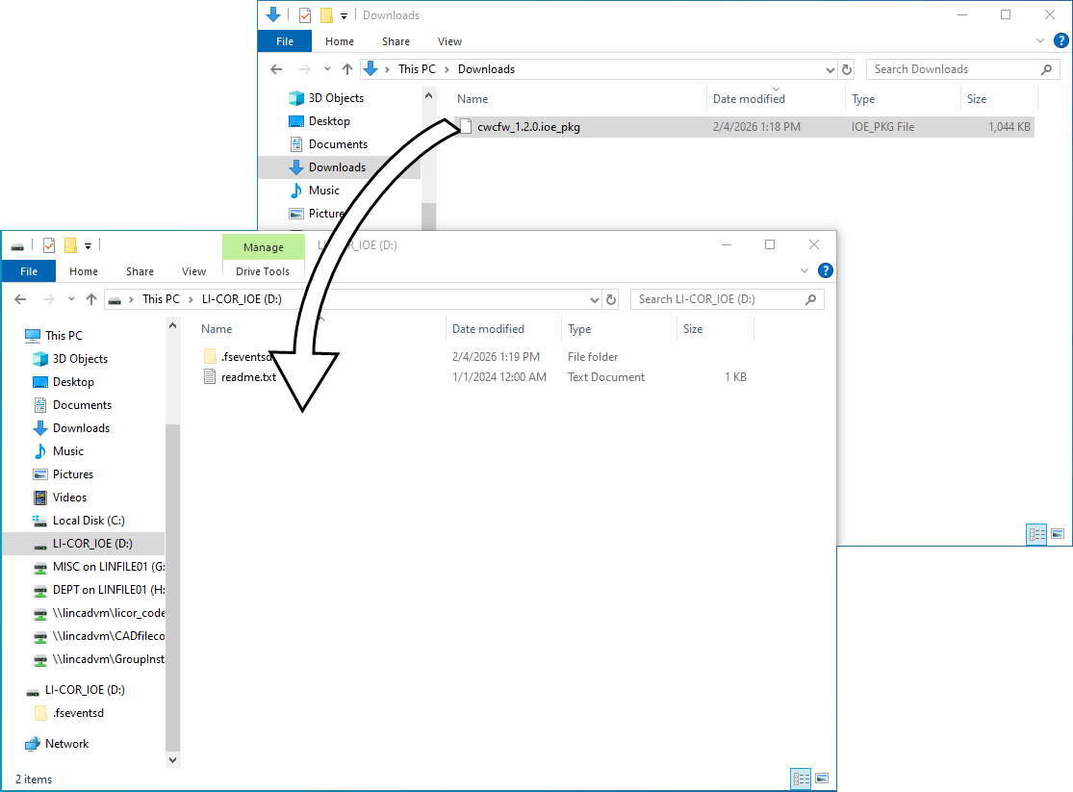This screenshot has height=792, width=1073.
Task: Select the readme.txt file
Action: 248,377
